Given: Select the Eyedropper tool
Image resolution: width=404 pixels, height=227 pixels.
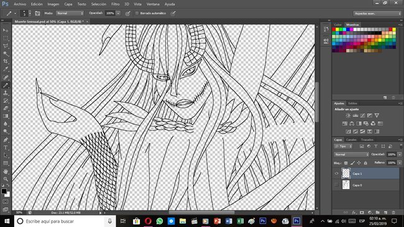Looking at the screenshot, I should pyautogui.click(x=6, y=69).
